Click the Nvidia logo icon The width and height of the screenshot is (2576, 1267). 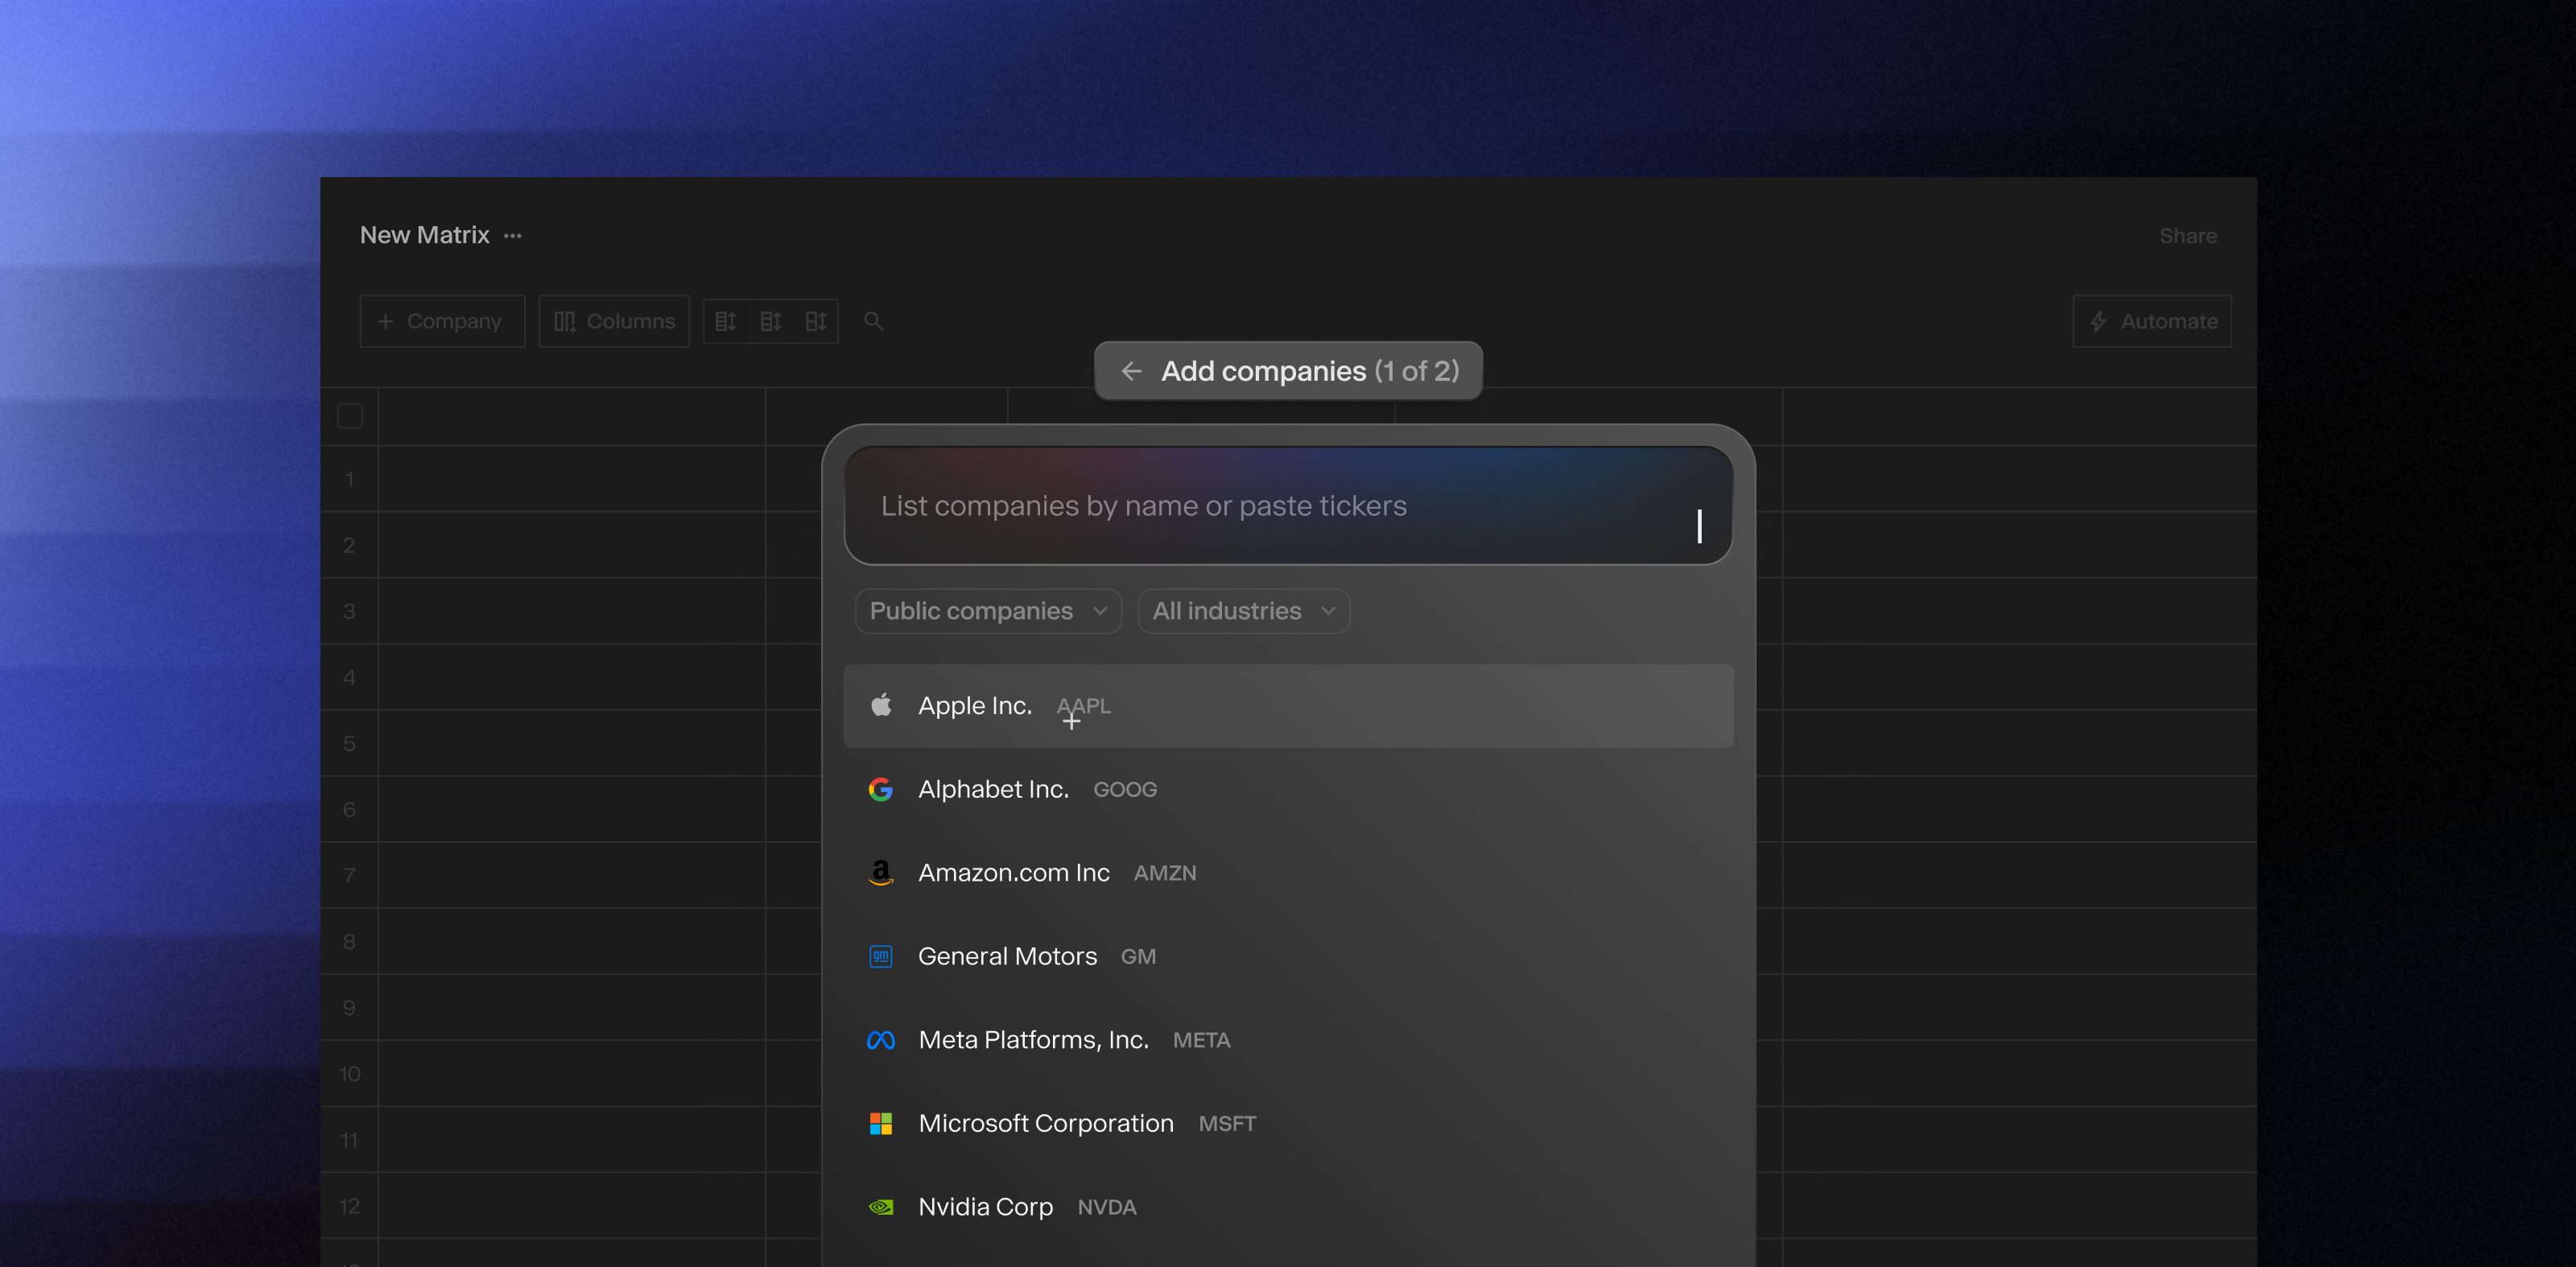pos(881,1207)
